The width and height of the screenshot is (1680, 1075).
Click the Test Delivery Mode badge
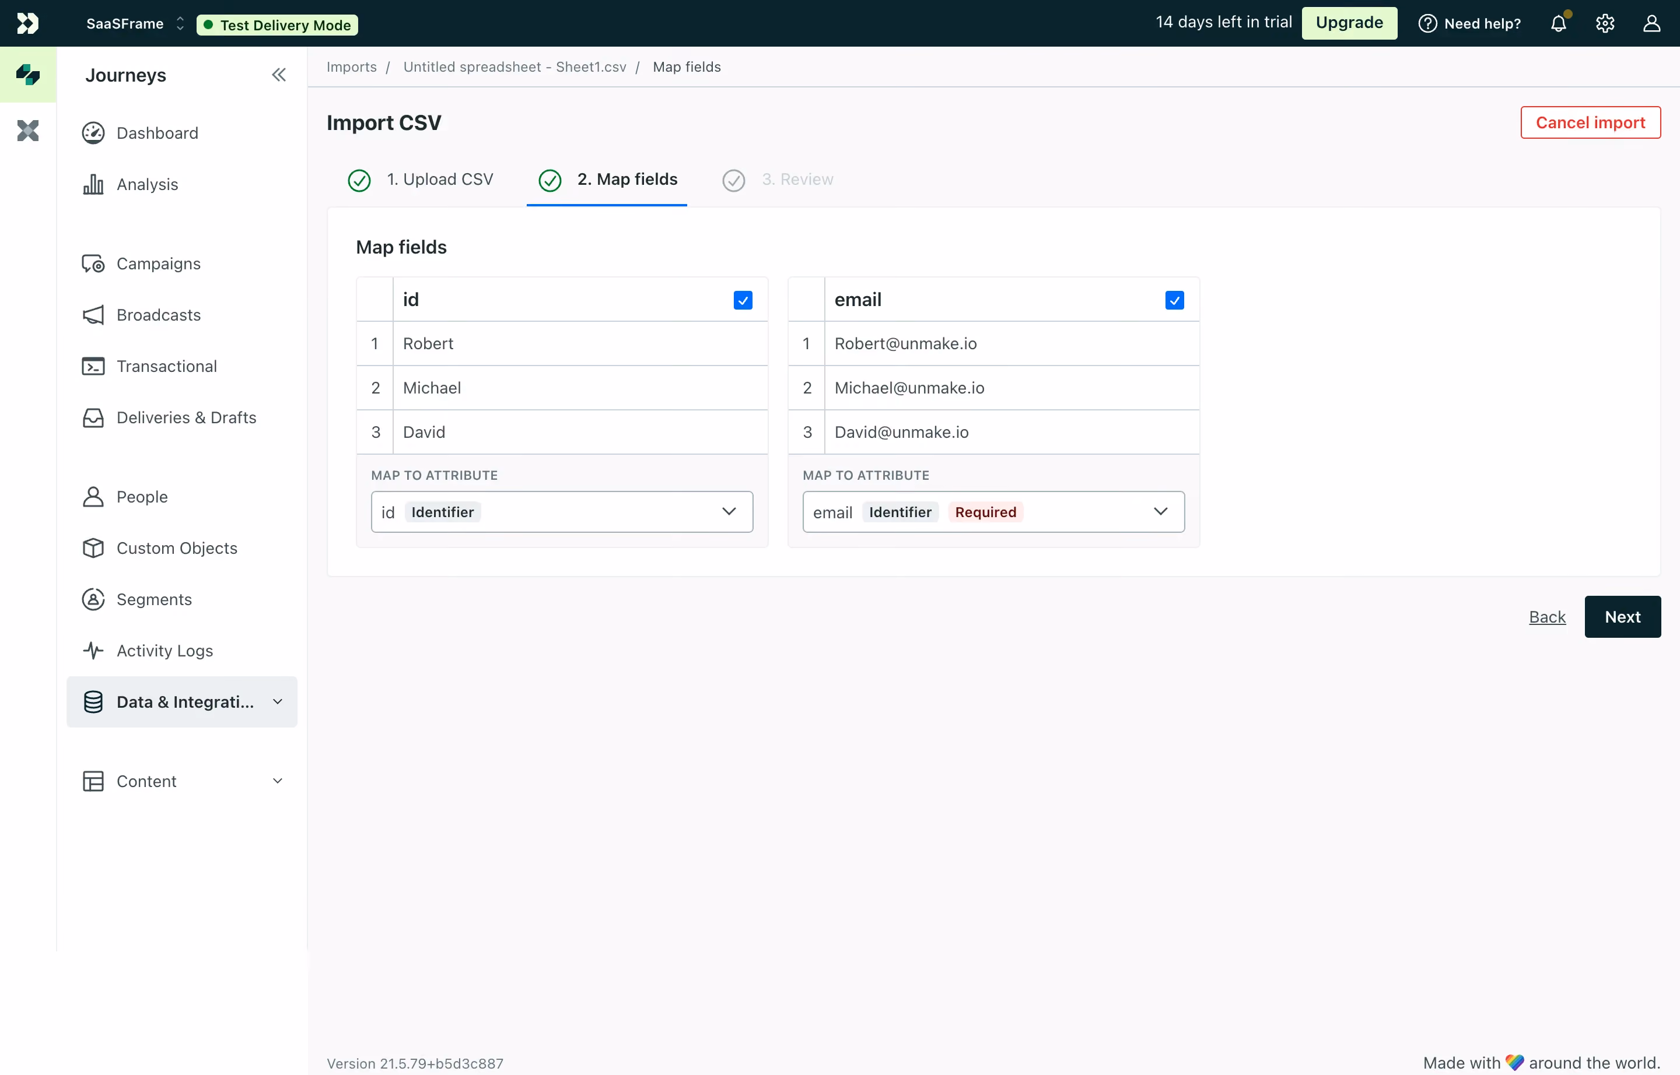point(277,25)
